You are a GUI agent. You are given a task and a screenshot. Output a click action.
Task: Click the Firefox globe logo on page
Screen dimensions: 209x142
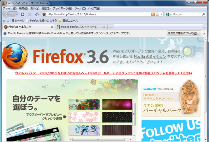pos(15,56)
